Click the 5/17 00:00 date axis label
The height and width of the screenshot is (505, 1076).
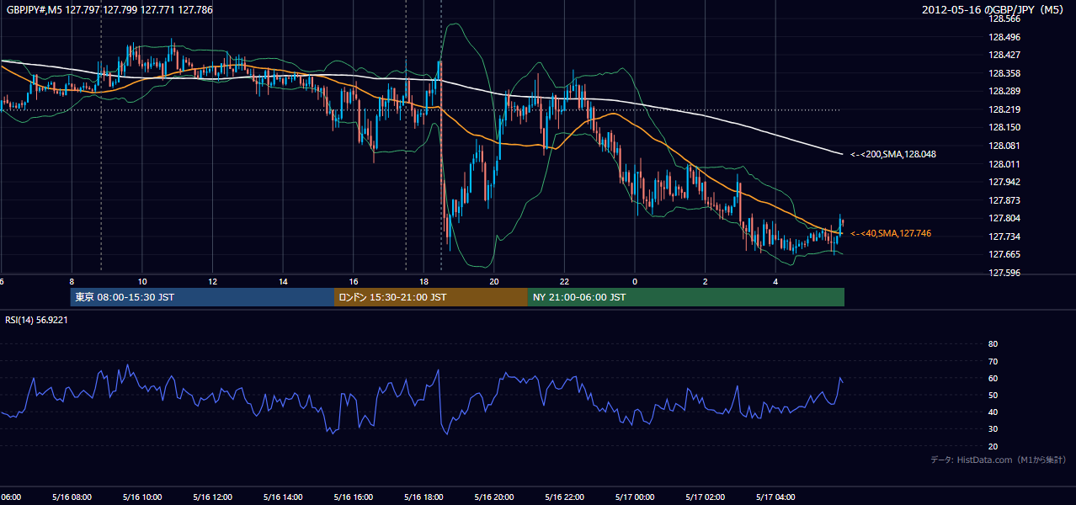coord(635,497)
